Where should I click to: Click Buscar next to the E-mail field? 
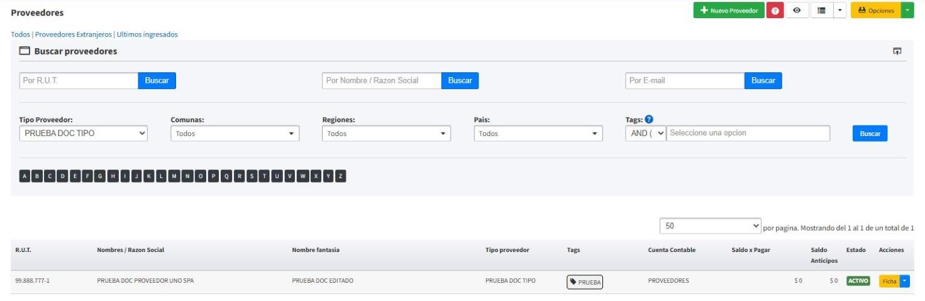coord(763,80)
